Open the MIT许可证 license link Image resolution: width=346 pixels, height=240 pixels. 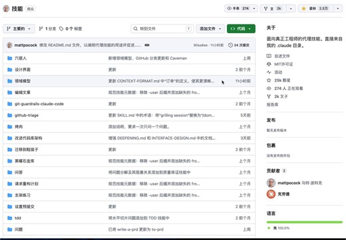point(279,64)
